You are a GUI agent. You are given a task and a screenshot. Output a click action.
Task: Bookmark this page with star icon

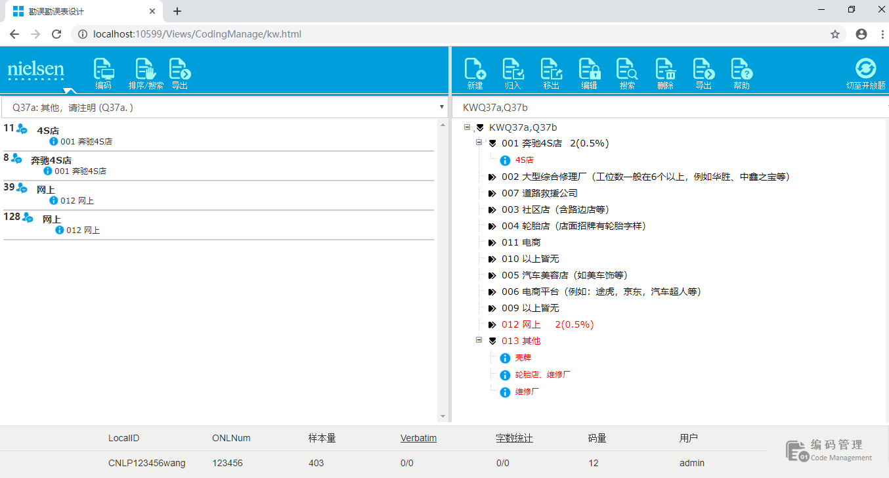coord(835,34)
